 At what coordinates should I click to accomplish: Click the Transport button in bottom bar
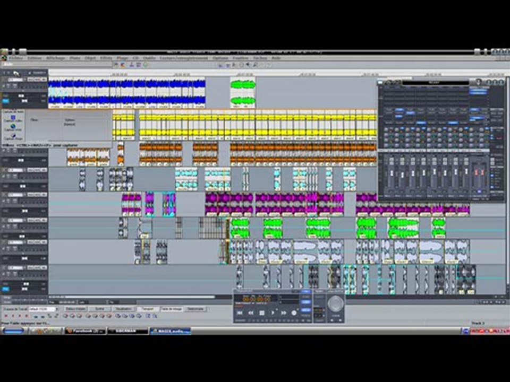(148, 309)
